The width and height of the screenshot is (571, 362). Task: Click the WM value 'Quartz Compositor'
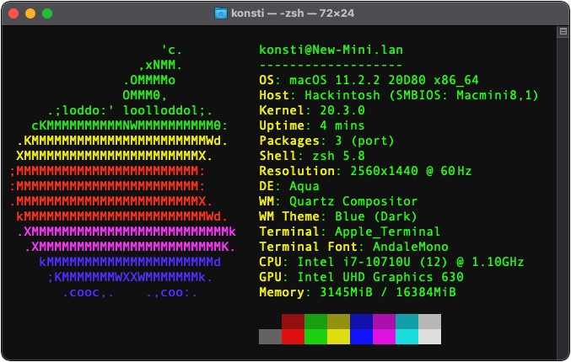coord(353,201)
